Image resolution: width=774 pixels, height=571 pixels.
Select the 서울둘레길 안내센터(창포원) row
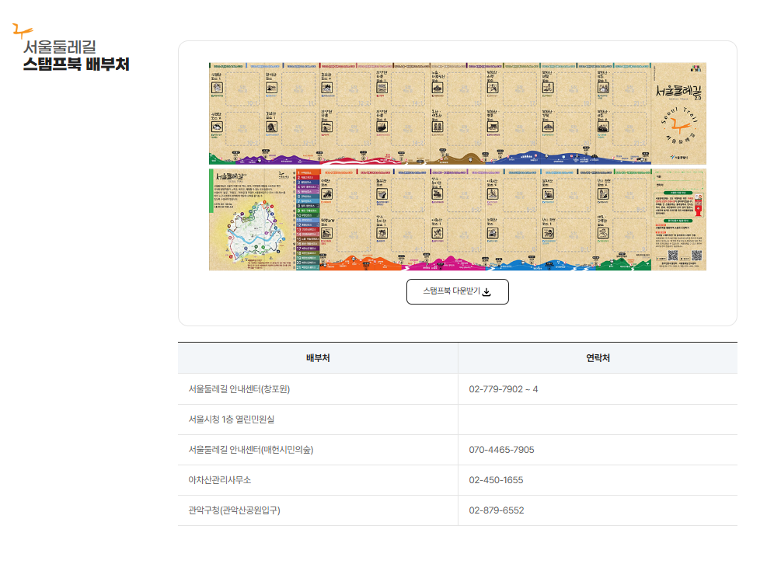[458, 389]
